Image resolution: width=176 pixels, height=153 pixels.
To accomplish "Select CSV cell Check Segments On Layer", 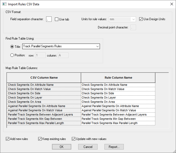I will point(25,97).
